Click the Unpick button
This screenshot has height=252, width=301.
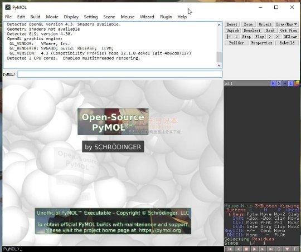(232, 30)
